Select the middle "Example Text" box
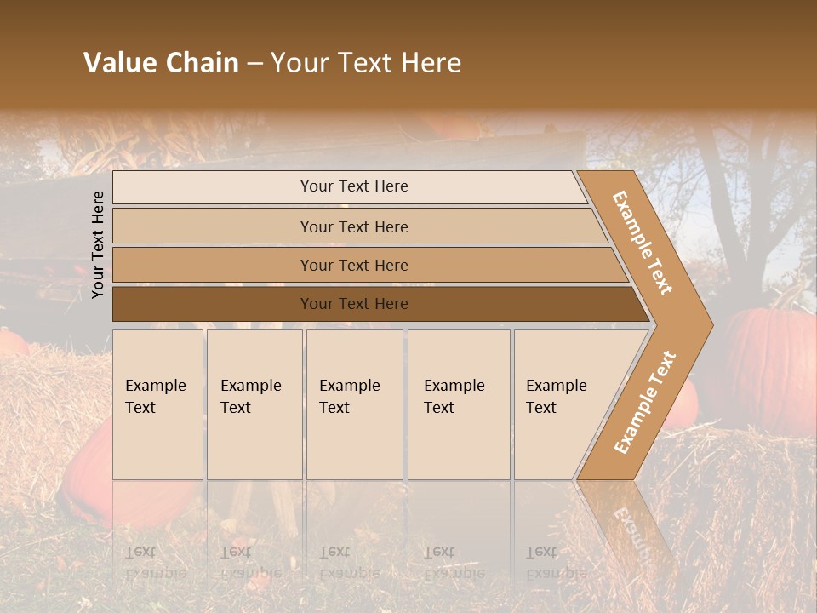817x613 pixels. click(x=353, y=404)
